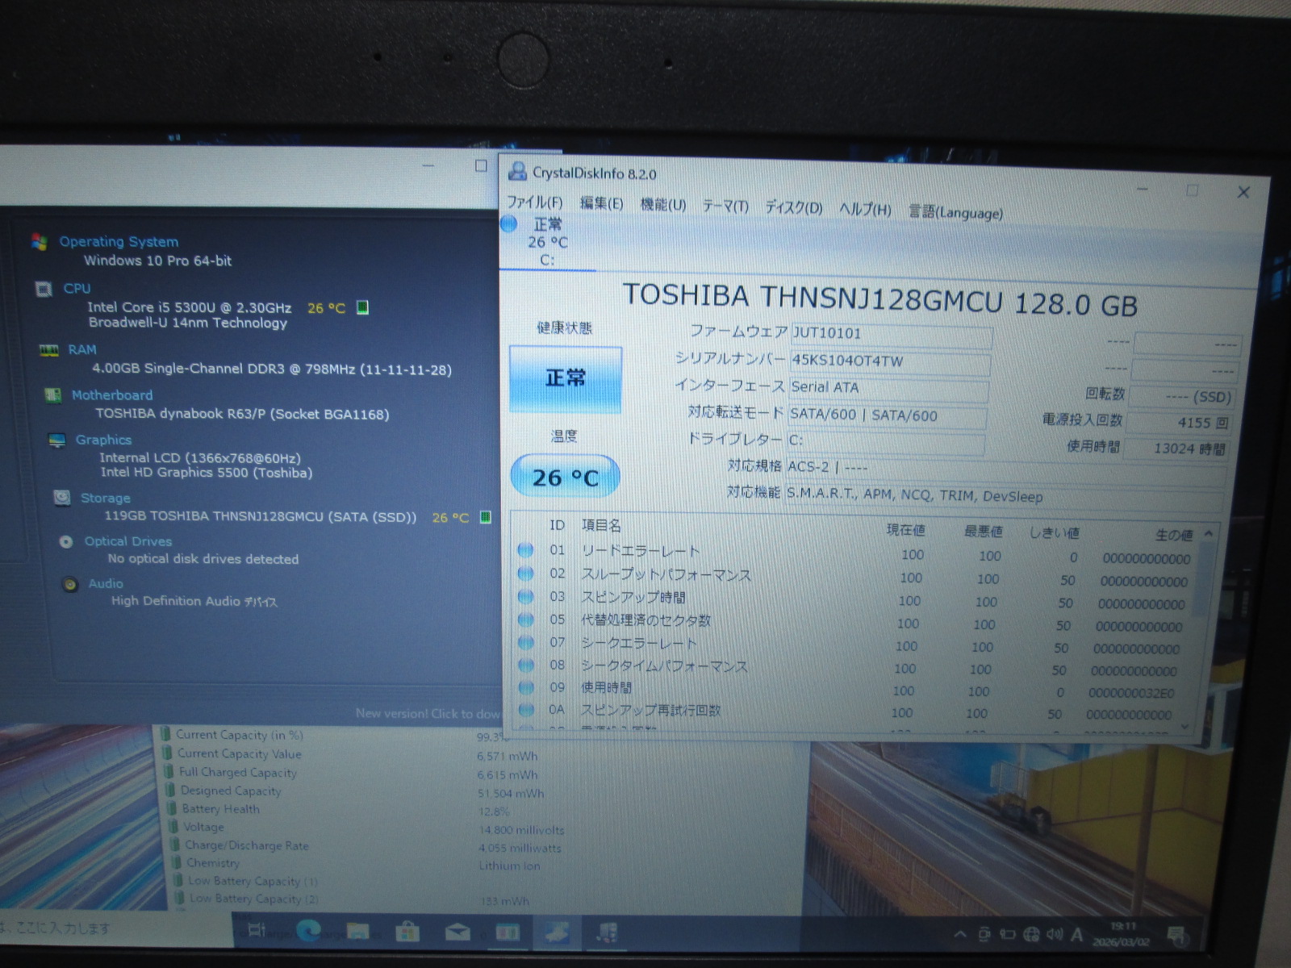Screen dimensions: 1291x968
Task: Click the 26 °C temperature button
Action: (x=565, y=478)
